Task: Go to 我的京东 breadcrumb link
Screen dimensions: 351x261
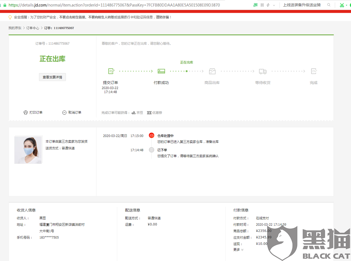Action: click(15, 28)
